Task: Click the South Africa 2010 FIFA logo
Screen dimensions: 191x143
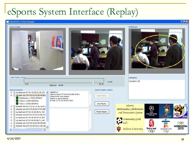Action: (x=181, y=111)
